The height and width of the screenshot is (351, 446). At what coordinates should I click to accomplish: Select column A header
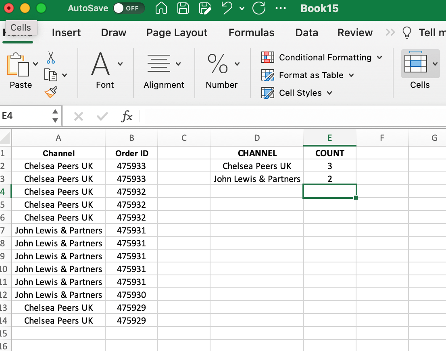point(58,138)
